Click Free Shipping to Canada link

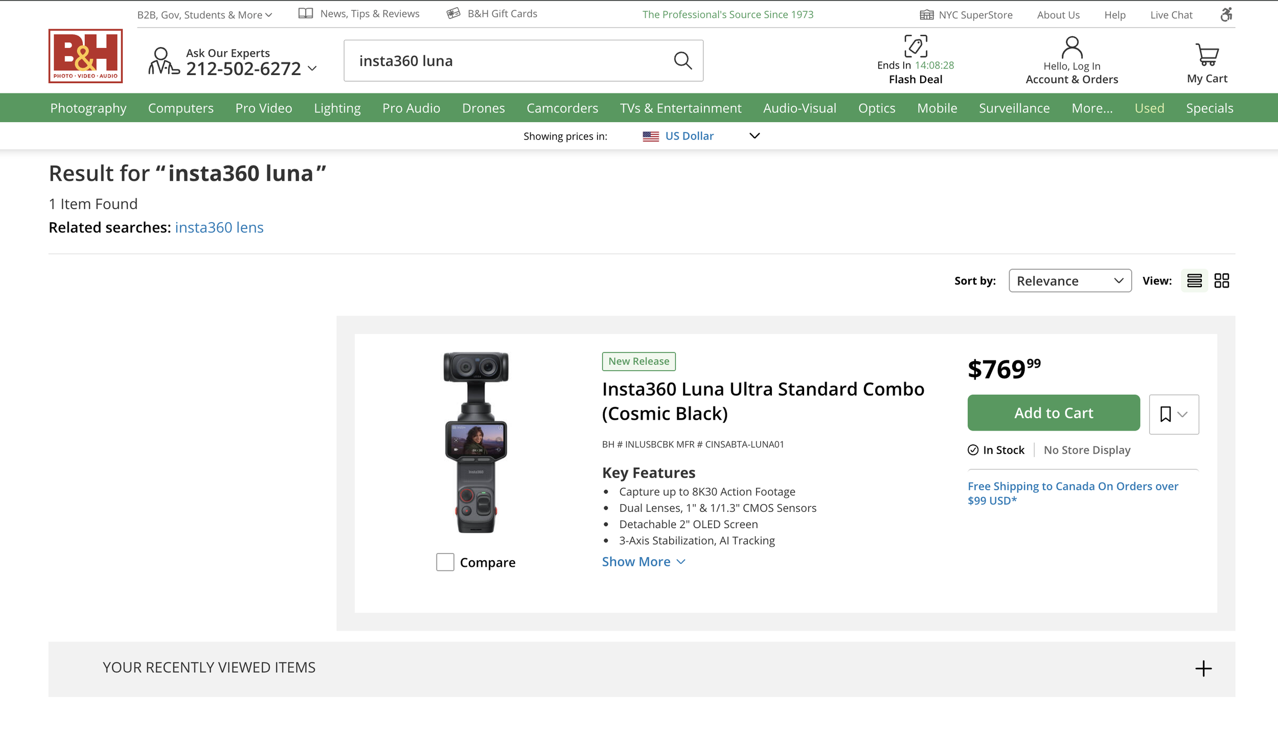tap(1073, 493)
